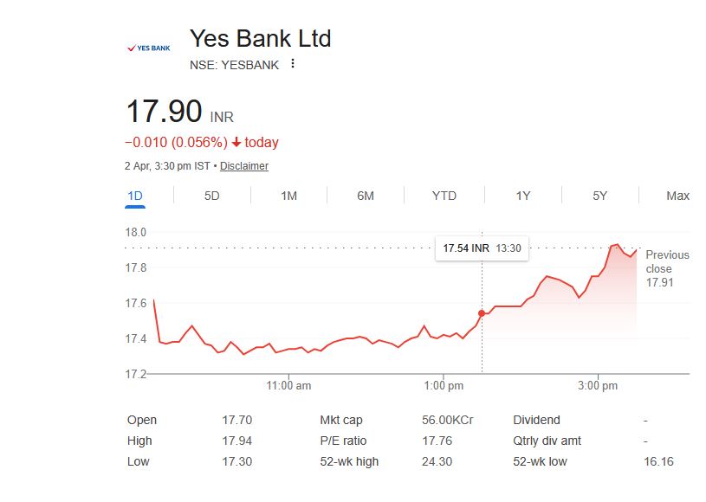
Task: Click the Mkt cap label
Action: pyautogui.click(x=341, y=420)
